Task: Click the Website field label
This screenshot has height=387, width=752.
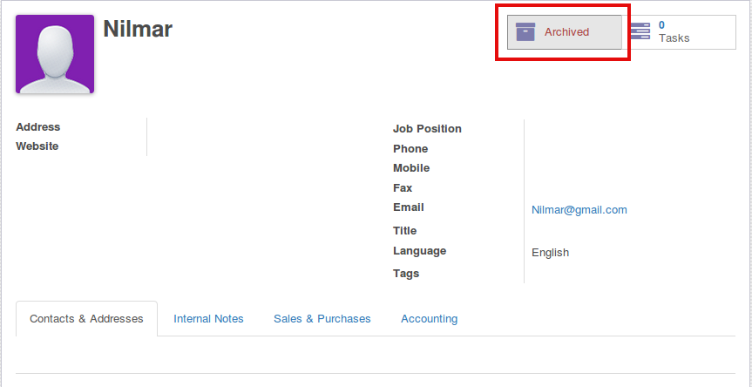Action: [x=37, y=146]
